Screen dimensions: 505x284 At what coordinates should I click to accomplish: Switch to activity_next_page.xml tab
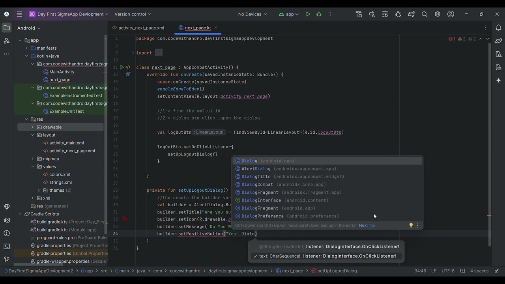[x=138, y=28]
